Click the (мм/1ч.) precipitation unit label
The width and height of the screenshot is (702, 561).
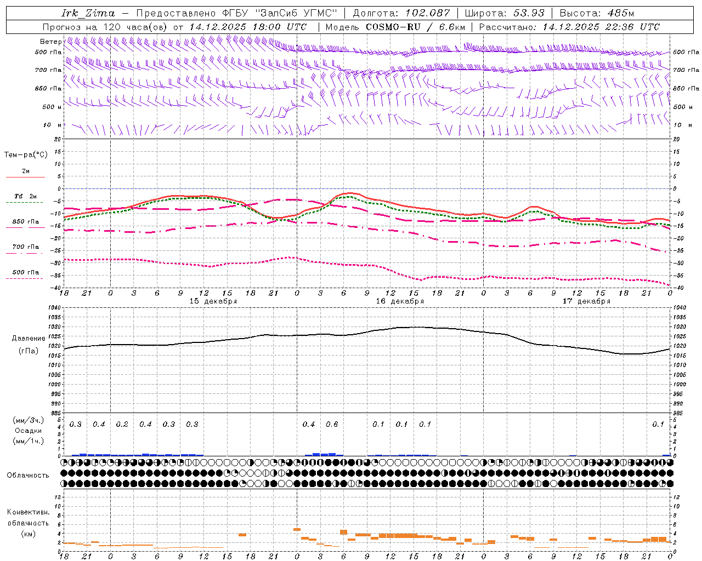point(29,441)
